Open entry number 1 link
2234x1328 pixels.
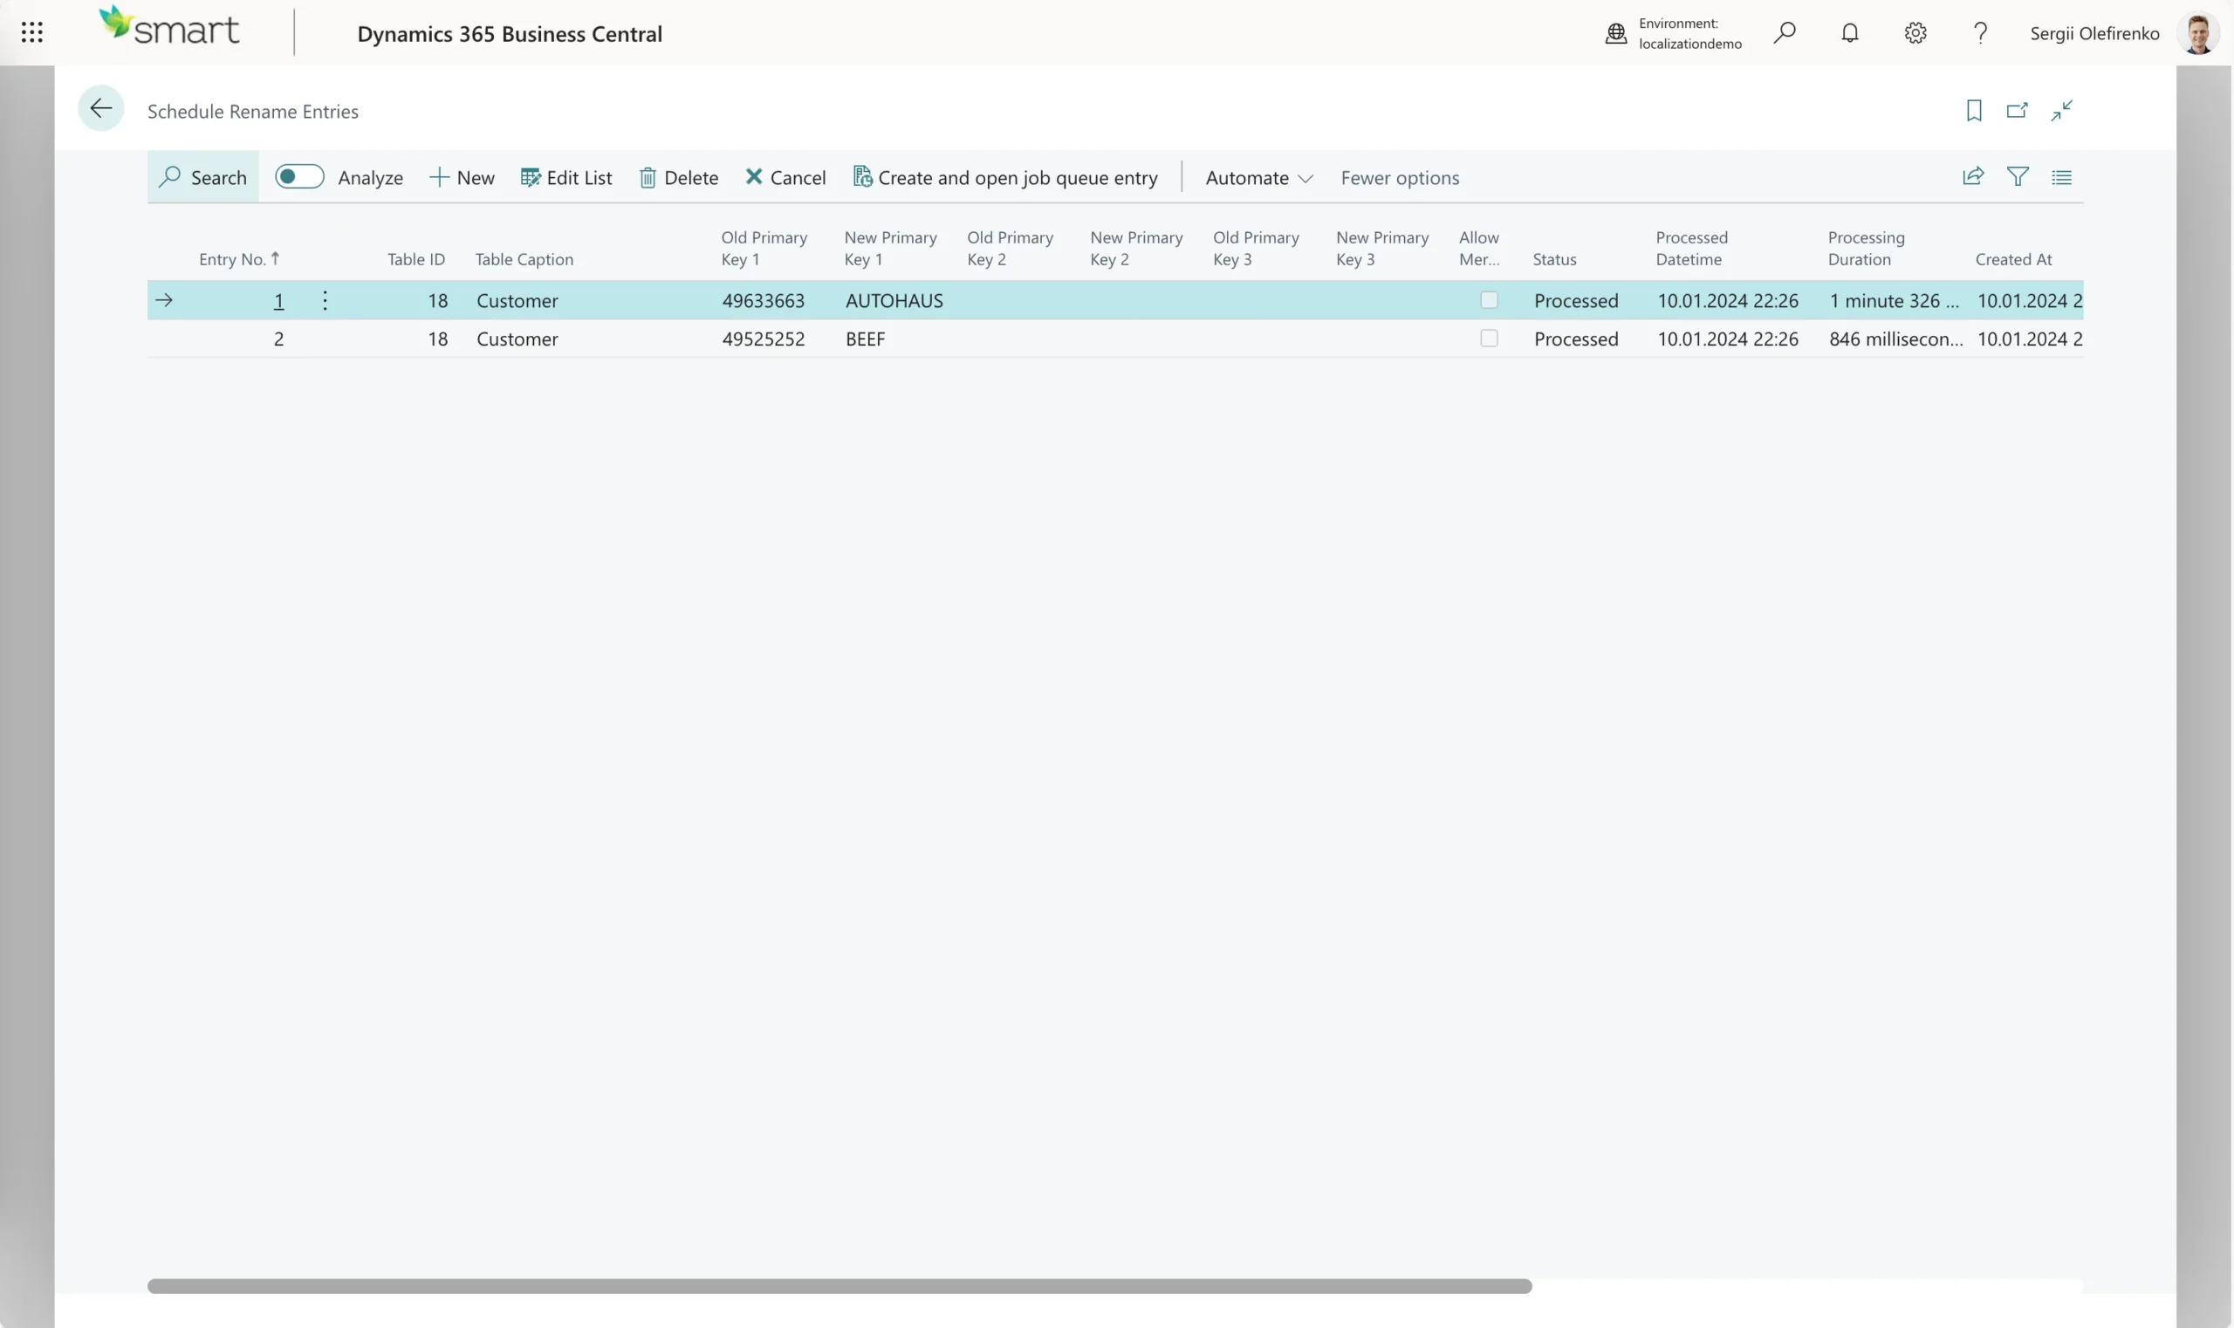[x=278, y=300]
